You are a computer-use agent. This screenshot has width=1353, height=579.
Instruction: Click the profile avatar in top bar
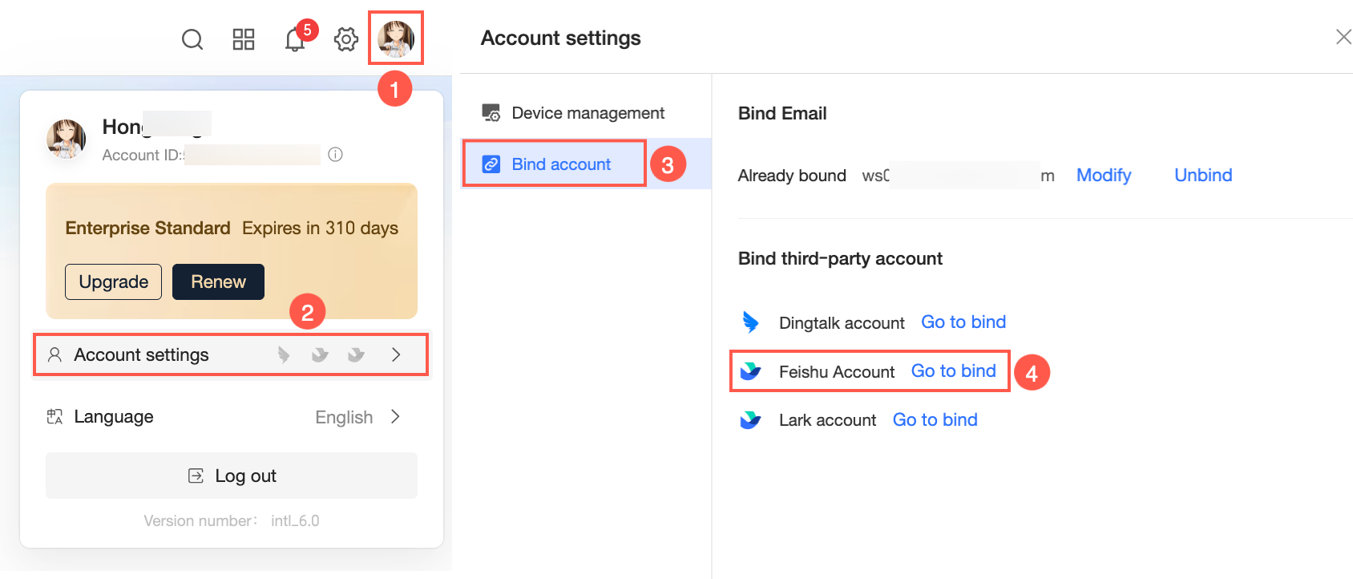(x=396, y=38)
